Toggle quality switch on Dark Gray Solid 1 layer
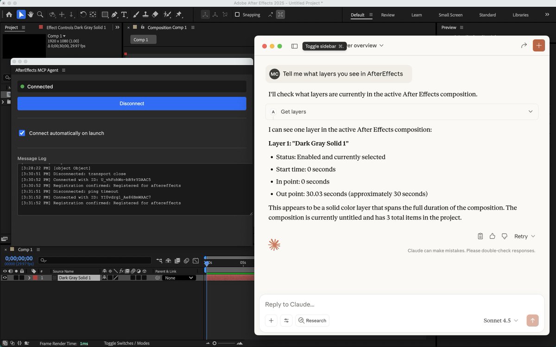 pos(116,278)
